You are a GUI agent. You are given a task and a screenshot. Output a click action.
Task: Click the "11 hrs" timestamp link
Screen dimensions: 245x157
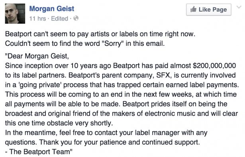pyautogui.click(x=38, y=19)
